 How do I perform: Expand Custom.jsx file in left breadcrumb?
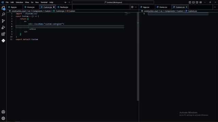coord(60,11)
